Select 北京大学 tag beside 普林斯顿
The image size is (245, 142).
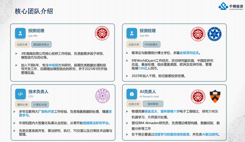[x=134, y=104]
